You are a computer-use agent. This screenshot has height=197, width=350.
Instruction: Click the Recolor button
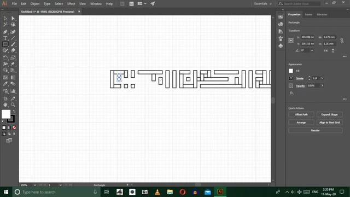pos(316,130)
